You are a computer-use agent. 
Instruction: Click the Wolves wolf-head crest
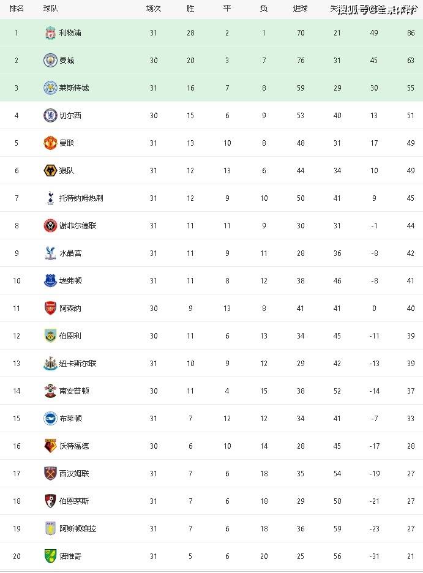[x=50, y=171]
